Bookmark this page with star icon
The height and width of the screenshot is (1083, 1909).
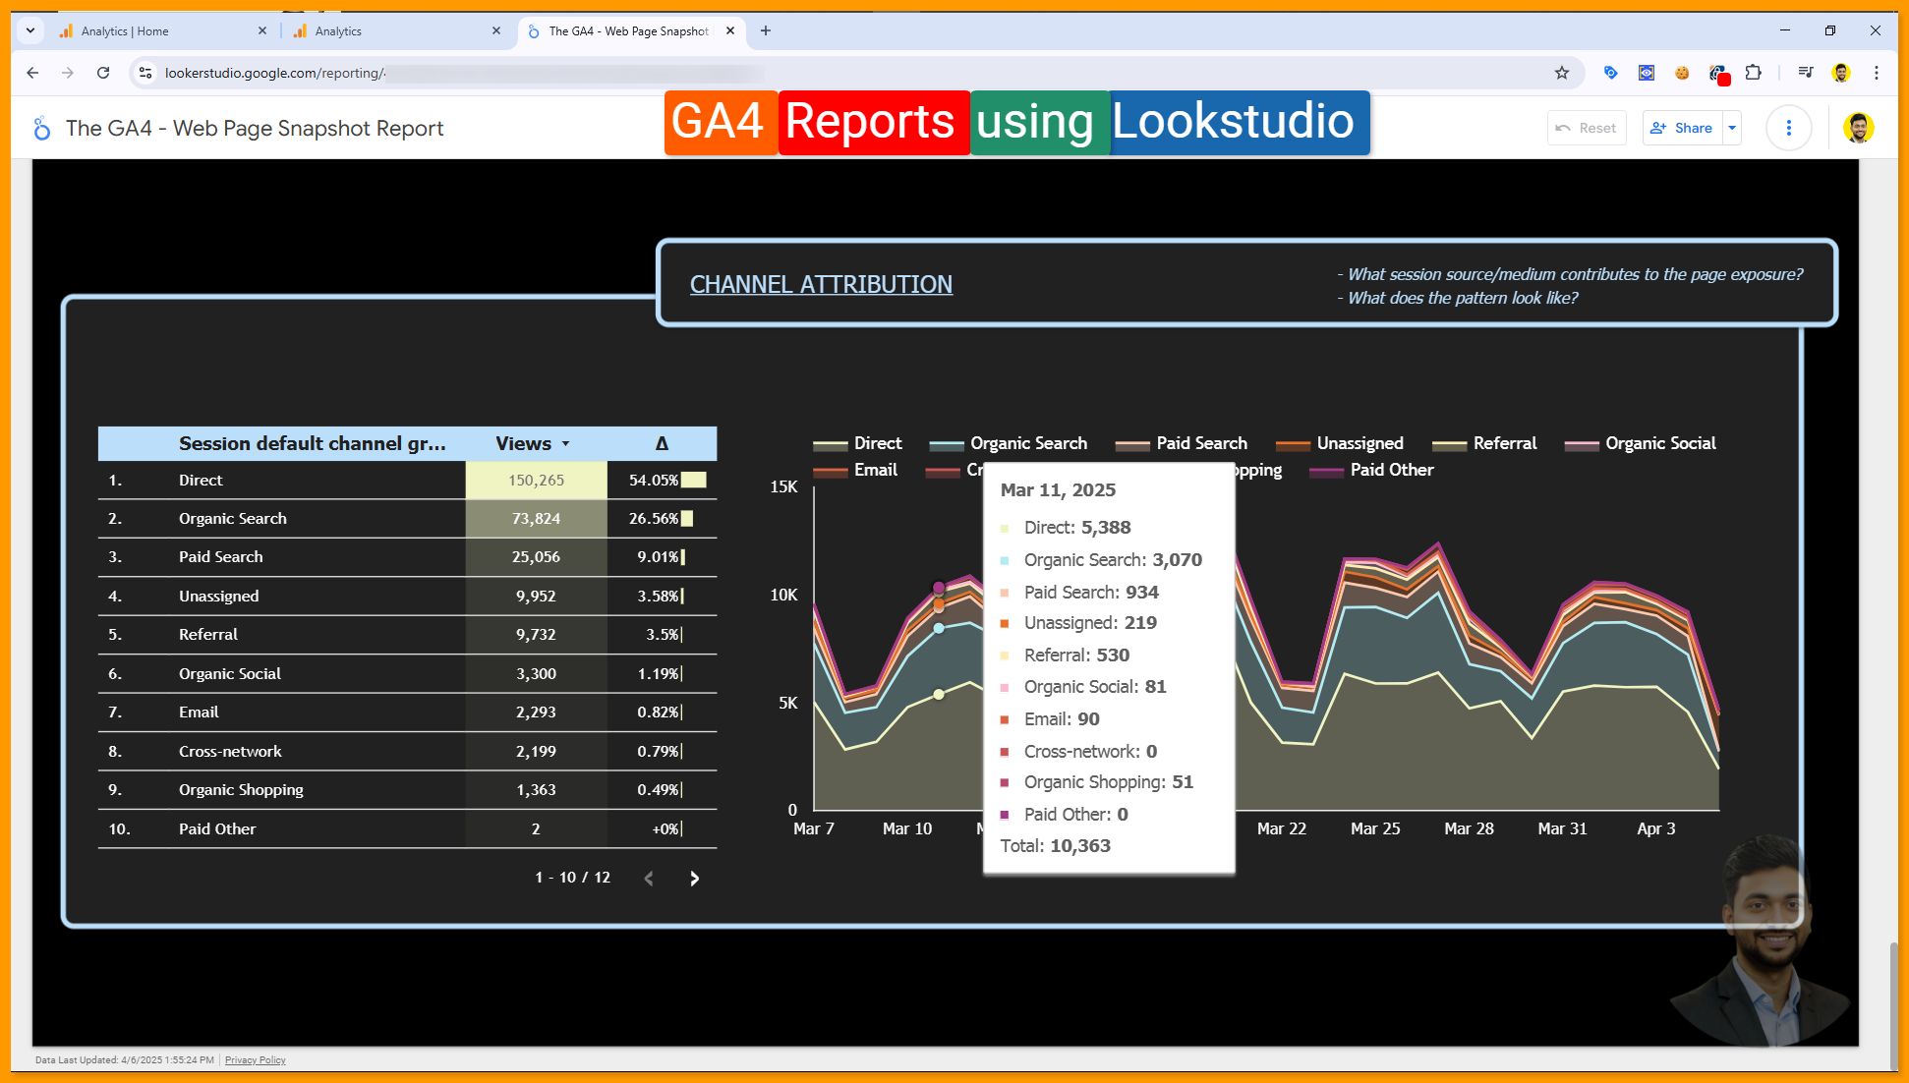click(x=1561, y=73)
